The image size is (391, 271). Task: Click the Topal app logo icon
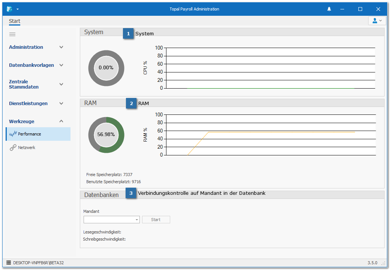click(x=9, y=9)
